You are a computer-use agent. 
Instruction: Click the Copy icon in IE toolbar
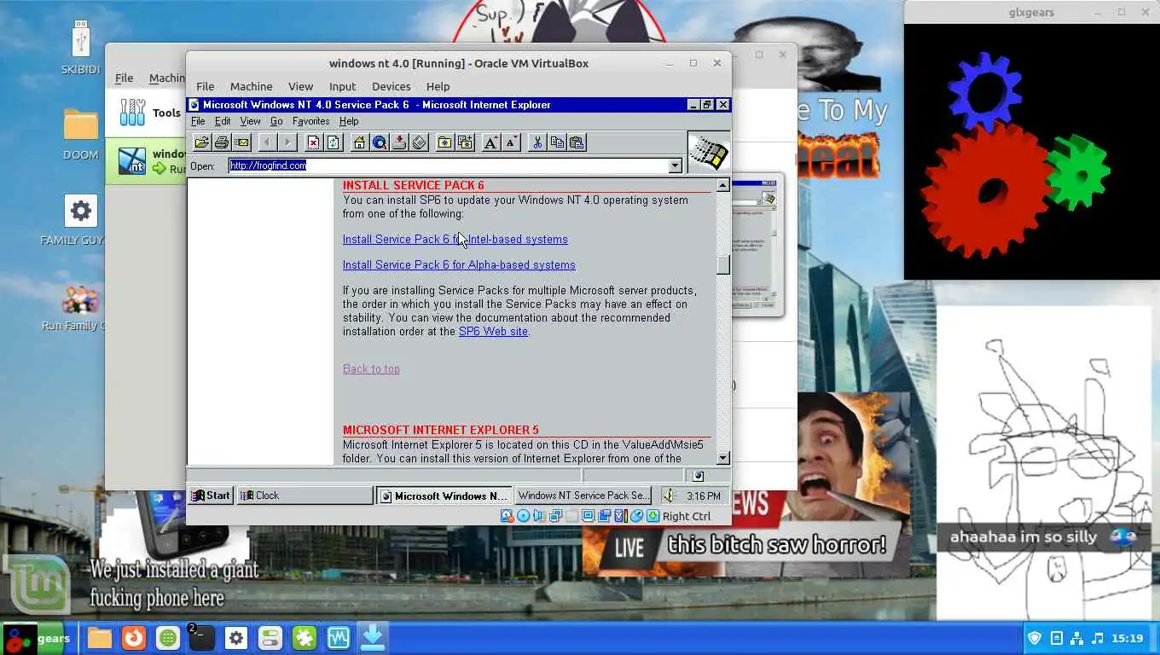pos(557,142)
